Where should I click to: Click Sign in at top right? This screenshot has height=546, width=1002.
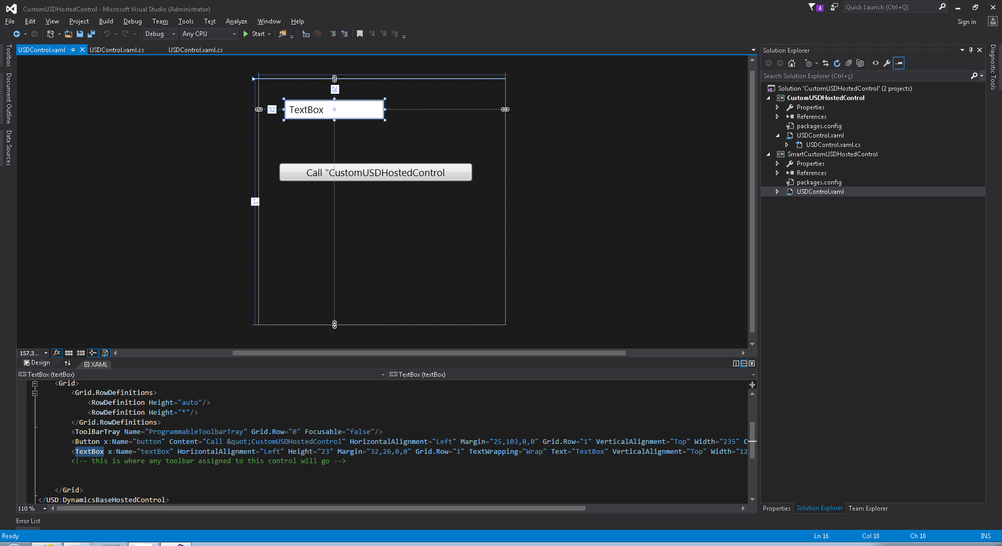point(967,22)
